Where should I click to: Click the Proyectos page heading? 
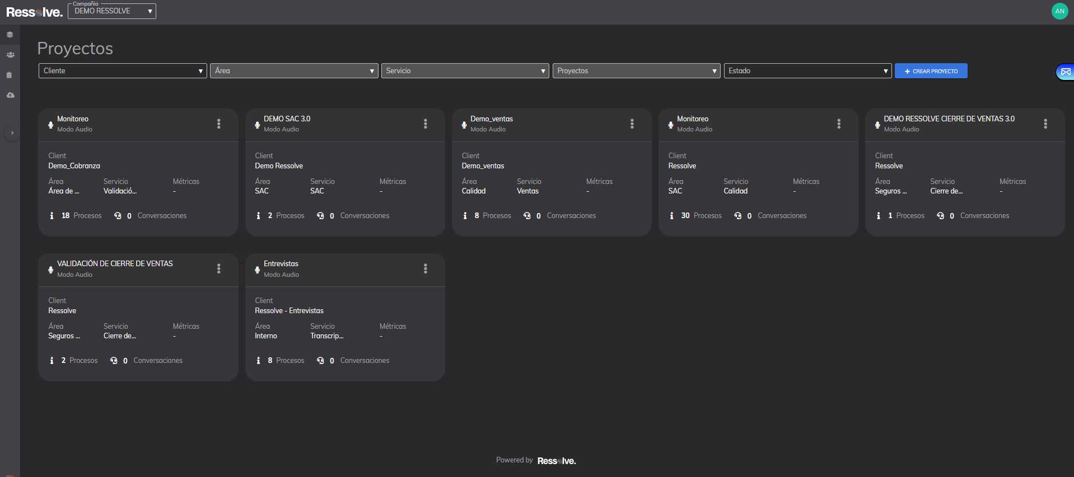click(75, 49)
